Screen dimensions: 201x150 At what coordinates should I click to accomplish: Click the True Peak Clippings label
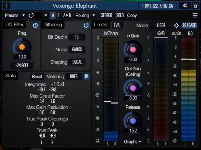click(47, 119)
